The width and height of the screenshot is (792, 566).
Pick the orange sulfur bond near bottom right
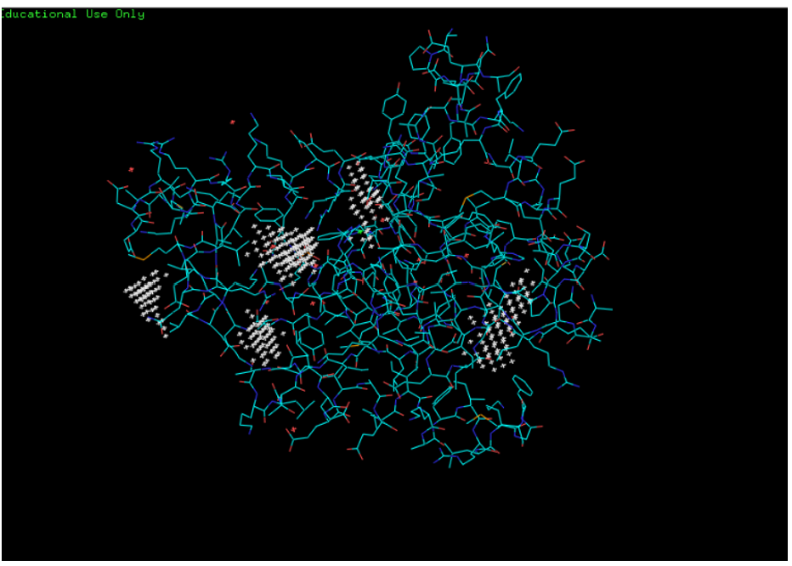click(x=482, y=416)
